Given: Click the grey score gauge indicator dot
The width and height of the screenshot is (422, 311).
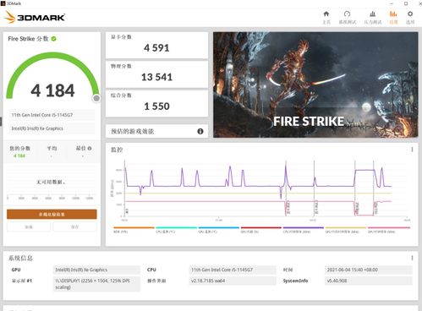Looking at the screenshot, I should pyautogui.click(x=96, y=98).
